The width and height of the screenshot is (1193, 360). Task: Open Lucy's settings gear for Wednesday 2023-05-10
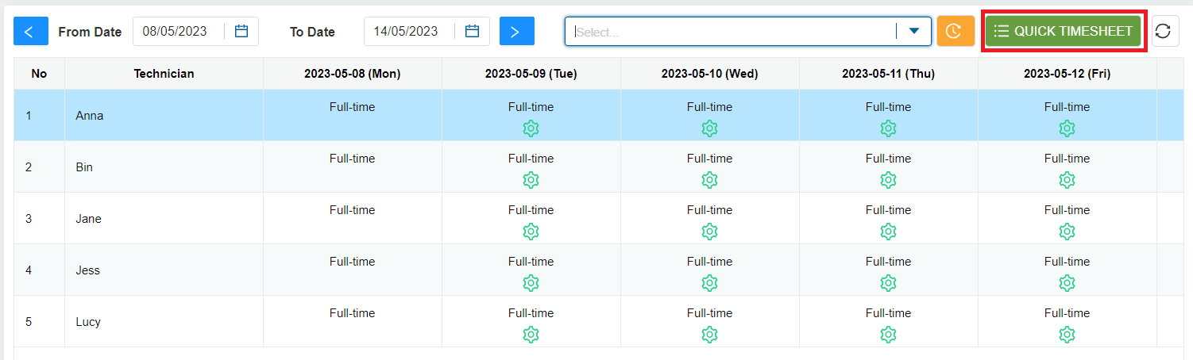pyautogui.click(x=710, y=335)
